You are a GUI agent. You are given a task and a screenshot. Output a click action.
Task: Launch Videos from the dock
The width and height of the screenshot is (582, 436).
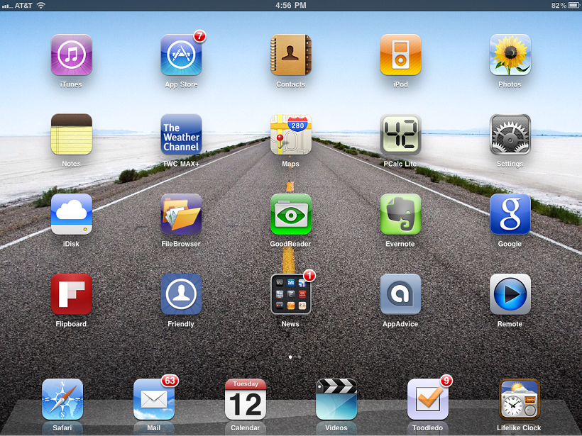[336, 399]
